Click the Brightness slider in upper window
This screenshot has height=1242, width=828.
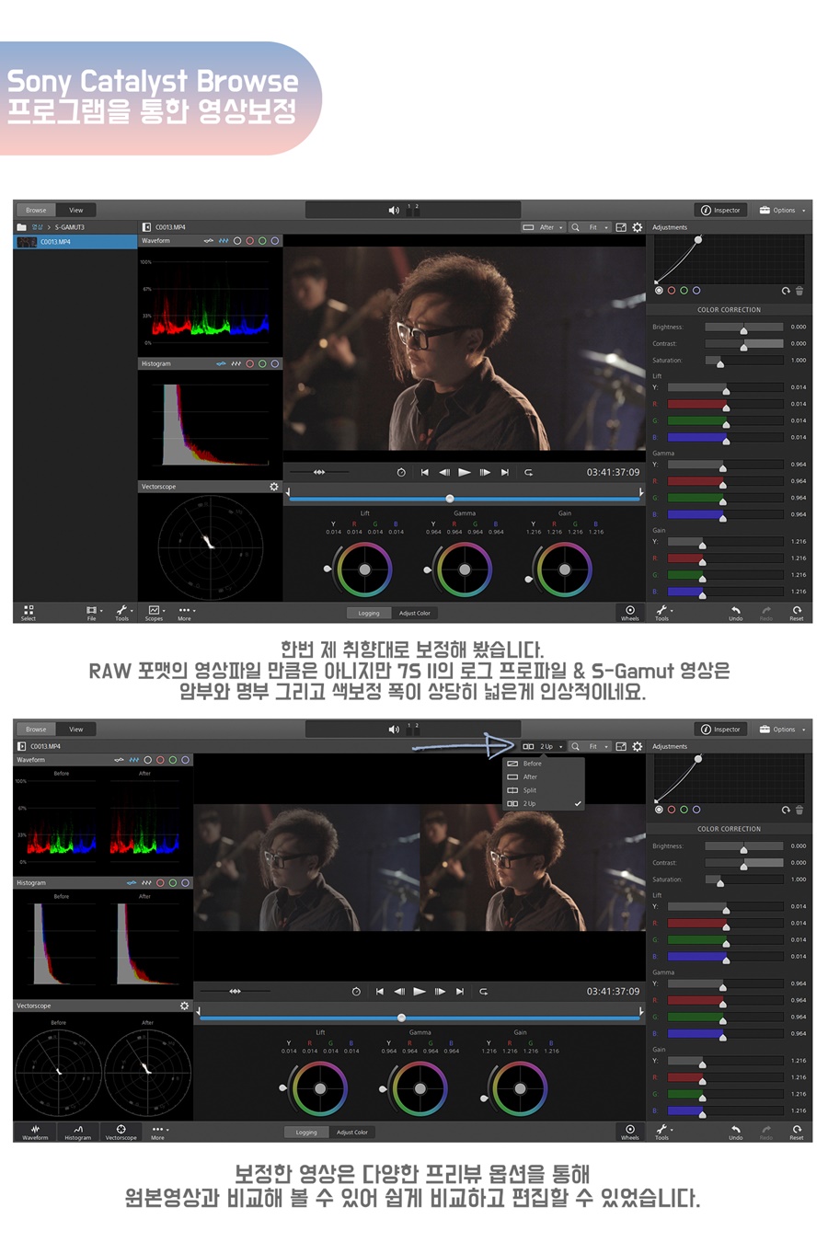tap(744, 328)
